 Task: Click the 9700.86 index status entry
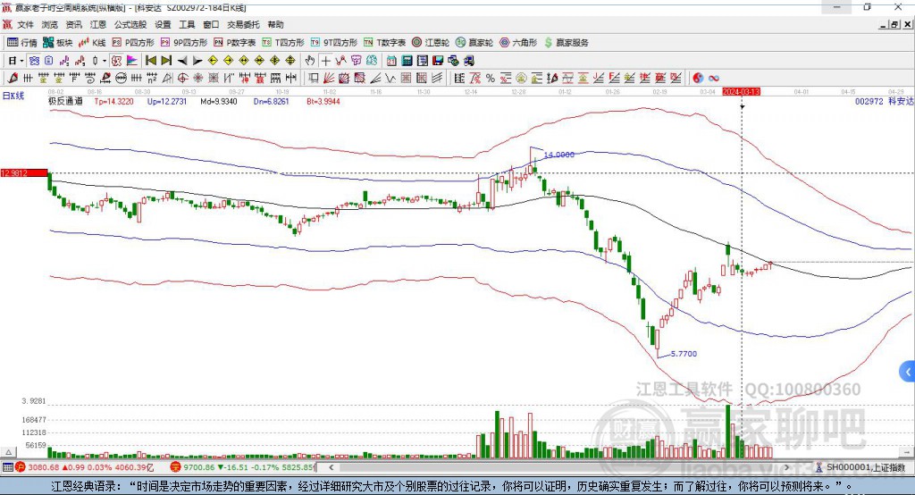(242, 467)
